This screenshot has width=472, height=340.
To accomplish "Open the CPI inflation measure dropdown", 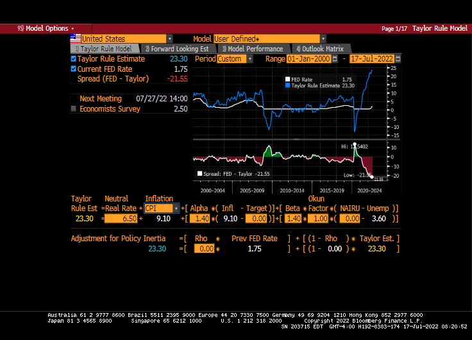I will 176,208.
